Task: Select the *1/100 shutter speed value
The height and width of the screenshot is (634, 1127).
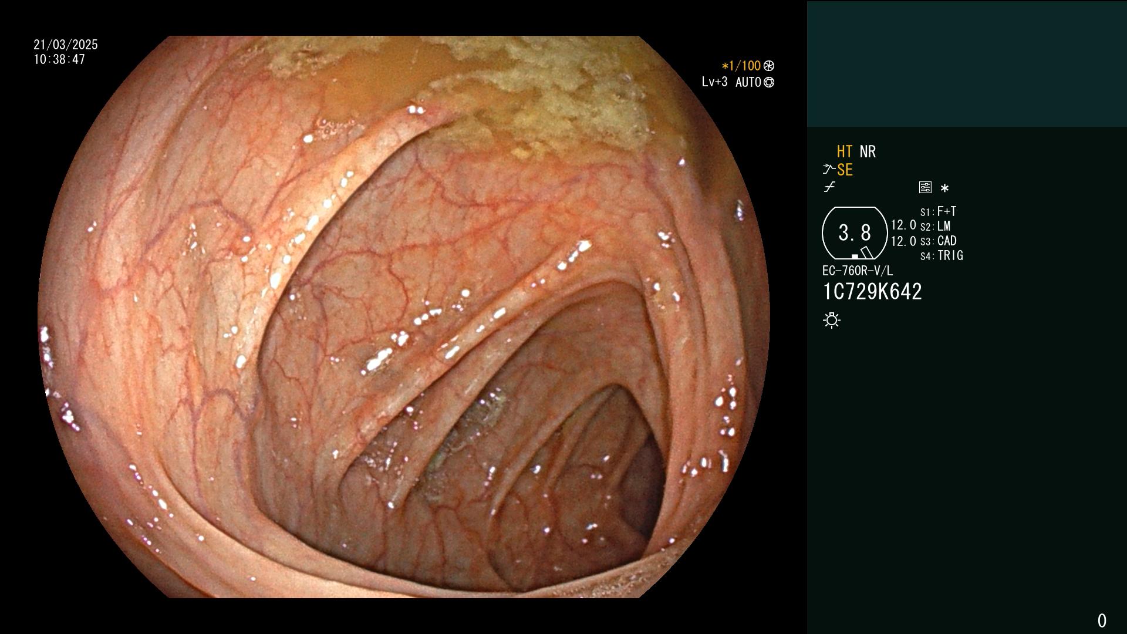Action: click(741, 66)
